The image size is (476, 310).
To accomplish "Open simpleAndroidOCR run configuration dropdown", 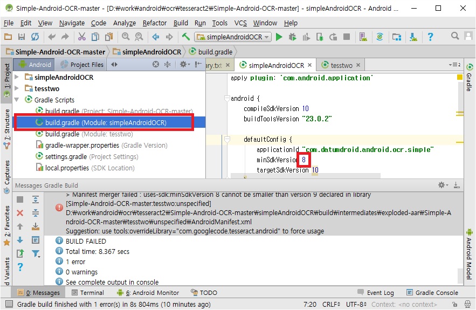I will pyautogui.click(x=233, y=37).
